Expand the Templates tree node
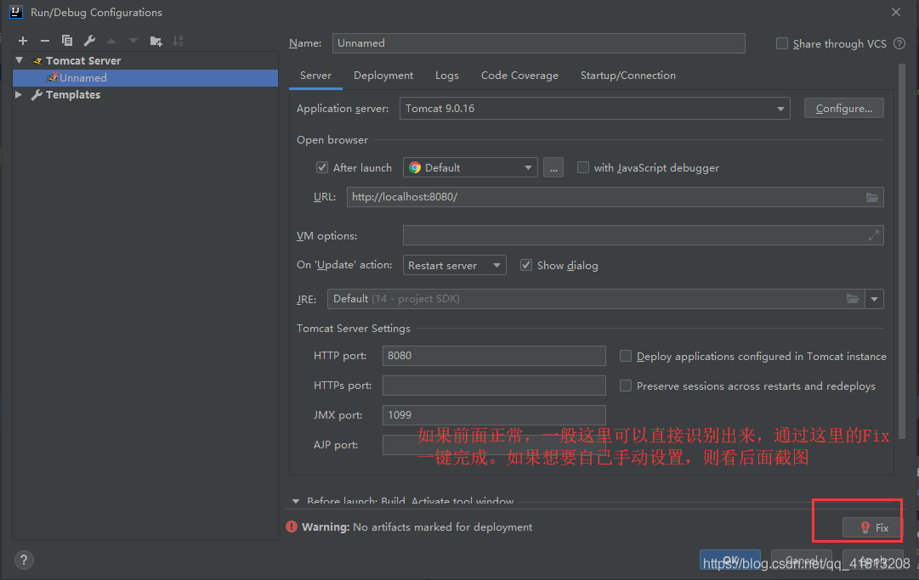This screenshot has height=580, width=919. [x=20, y=95]
